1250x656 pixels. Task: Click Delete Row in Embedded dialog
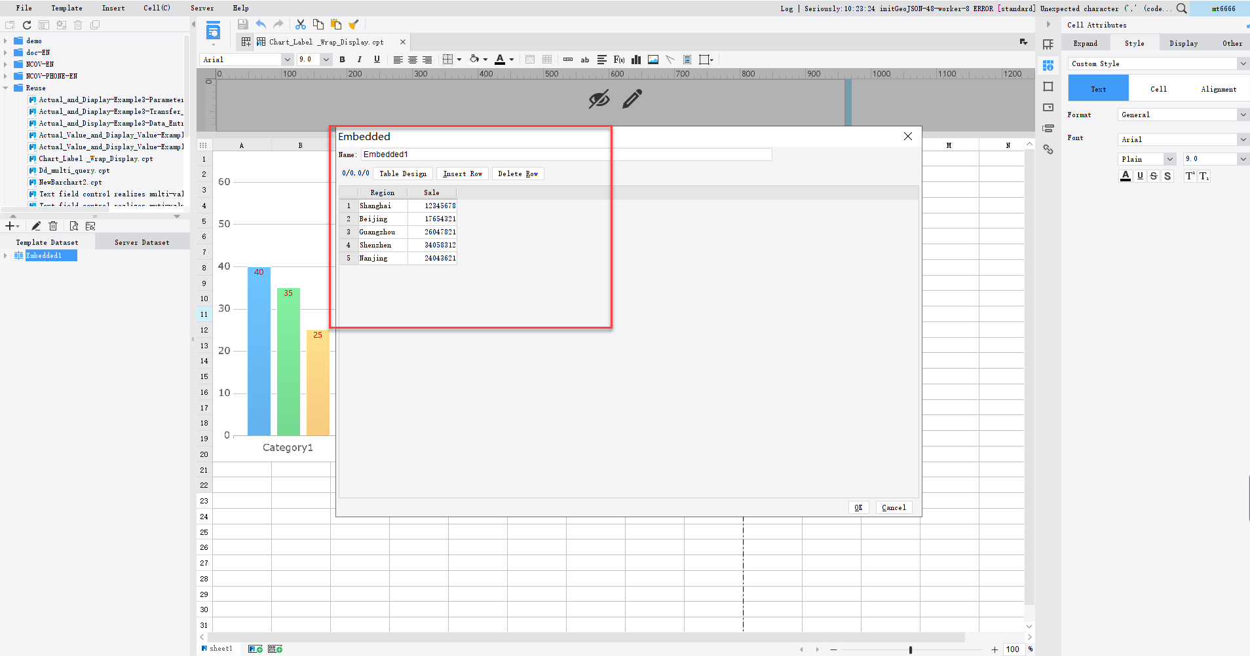518,173
